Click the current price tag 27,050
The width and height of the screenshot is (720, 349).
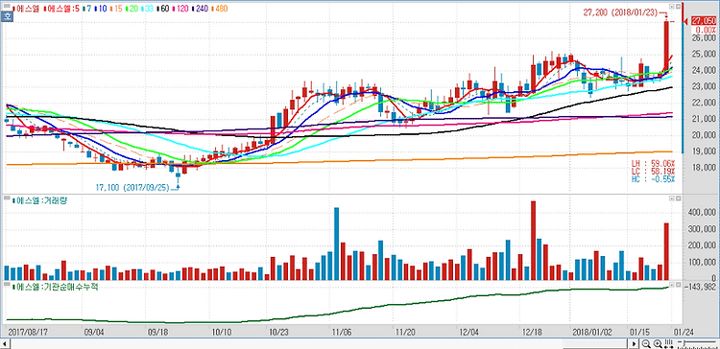(x=703, y=21)
